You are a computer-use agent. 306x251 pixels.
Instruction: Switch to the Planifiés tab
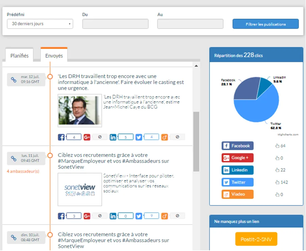[19, 56]
